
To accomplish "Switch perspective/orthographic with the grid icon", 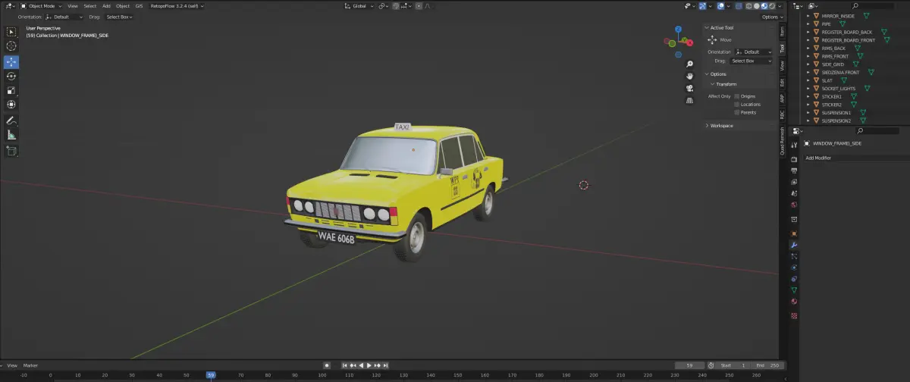I will [x=689, y=100].
